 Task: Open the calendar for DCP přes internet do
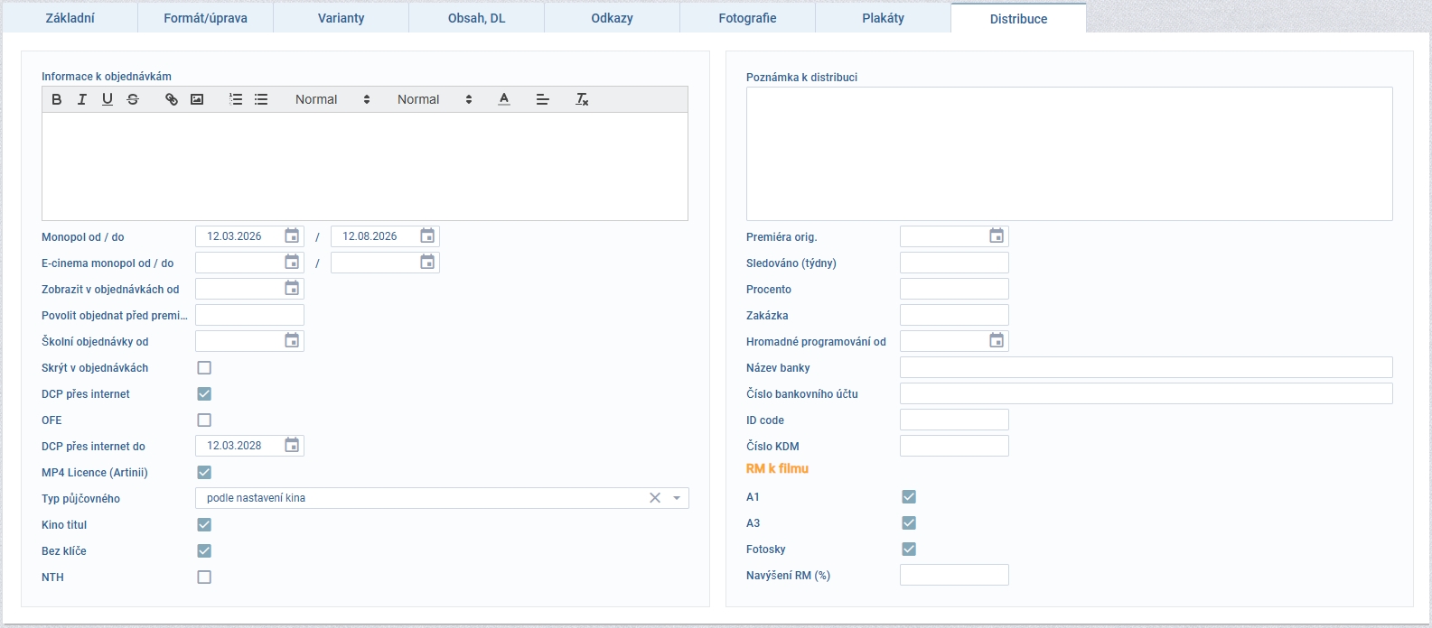[292, 446]
